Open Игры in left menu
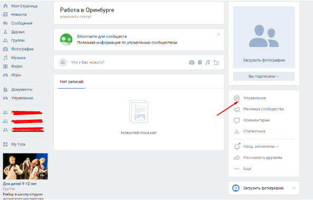 pos(16,75)
